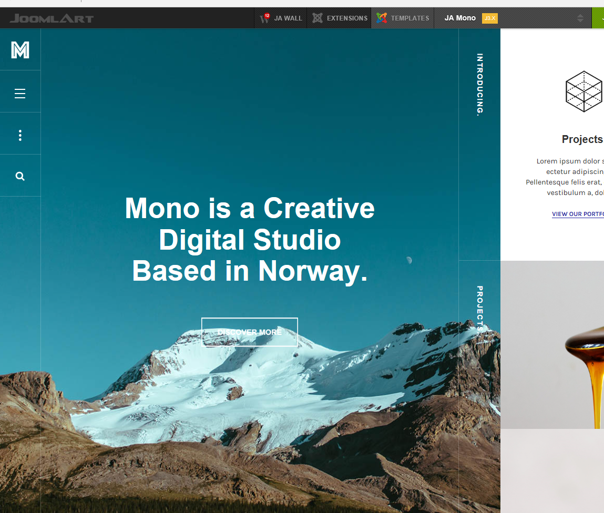Follow the View Our Portfolio link
This screenshot has width=604, height=513.
point(578,214)
